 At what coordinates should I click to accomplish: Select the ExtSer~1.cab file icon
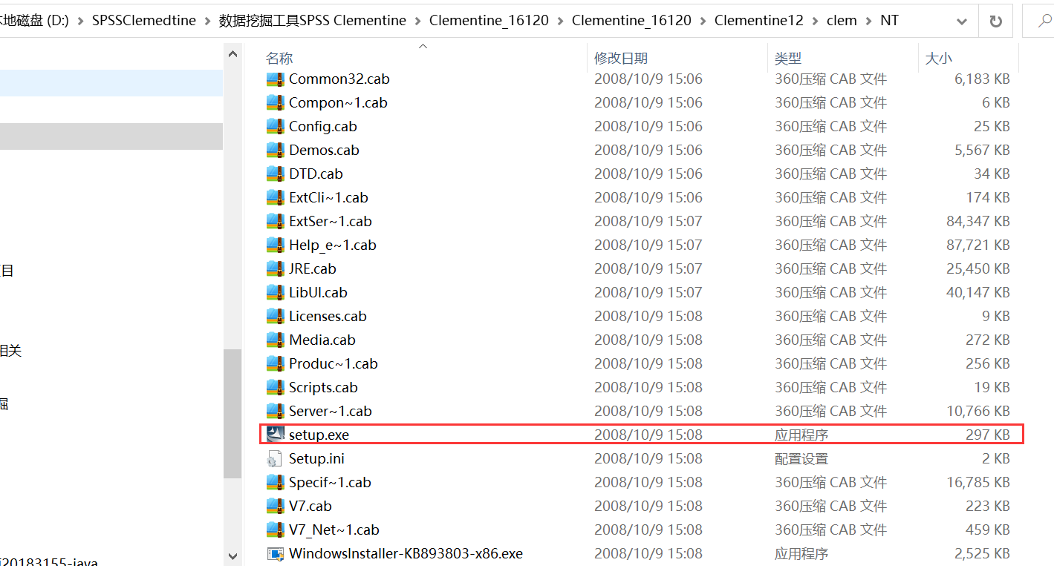tap(276, 221)
